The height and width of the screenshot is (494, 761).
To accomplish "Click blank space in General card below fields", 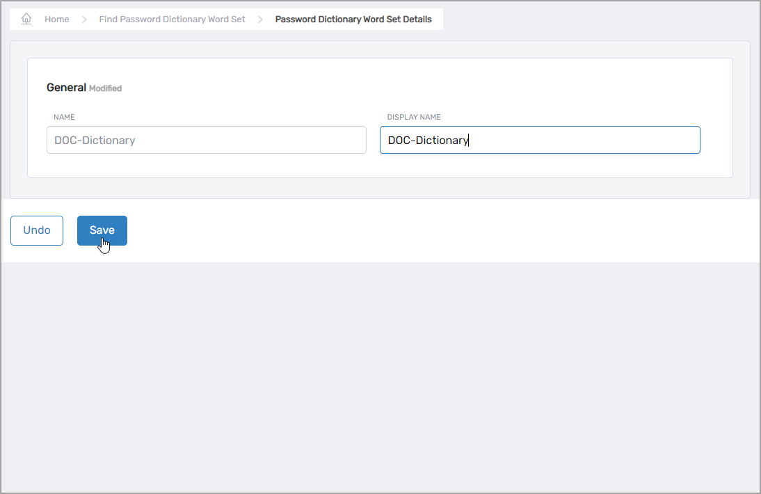I will (379, 166).
